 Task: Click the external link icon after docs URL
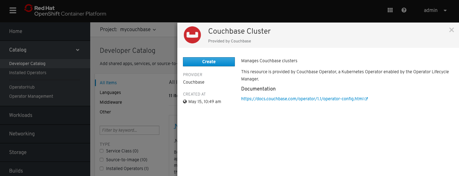point(366,99)
